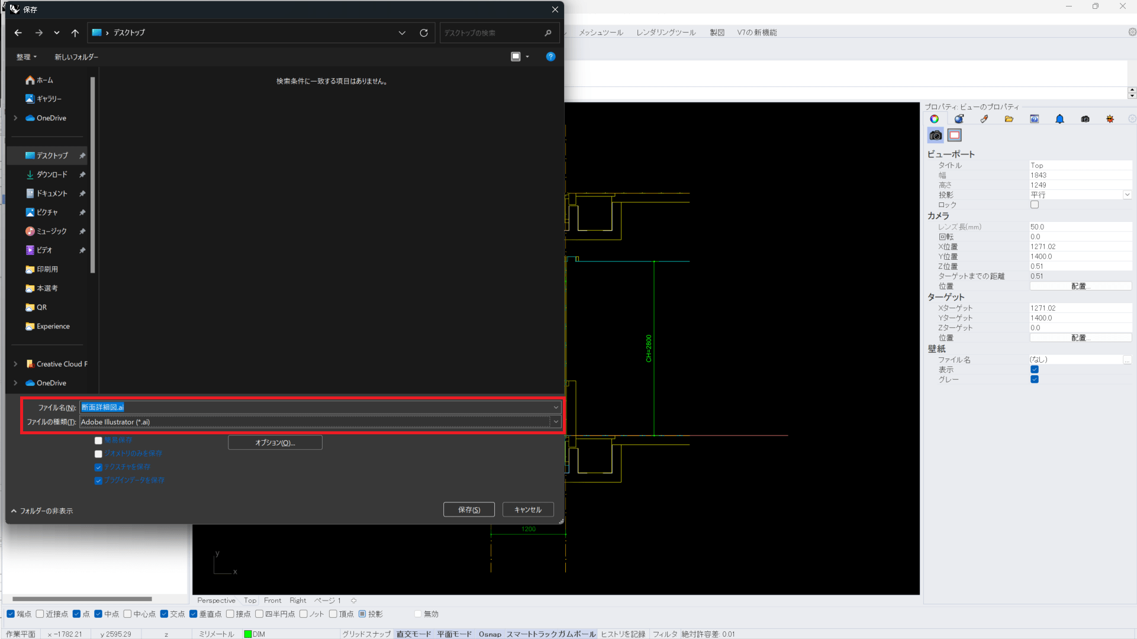
Task: Select the paint tube materials icon
Action: coord(984,119)
